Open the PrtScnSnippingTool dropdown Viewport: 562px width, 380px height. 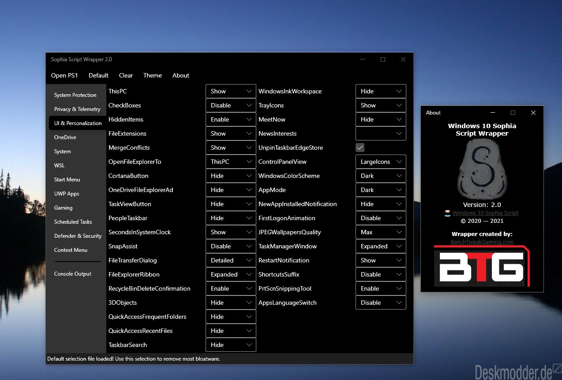[x=381, y=288]
